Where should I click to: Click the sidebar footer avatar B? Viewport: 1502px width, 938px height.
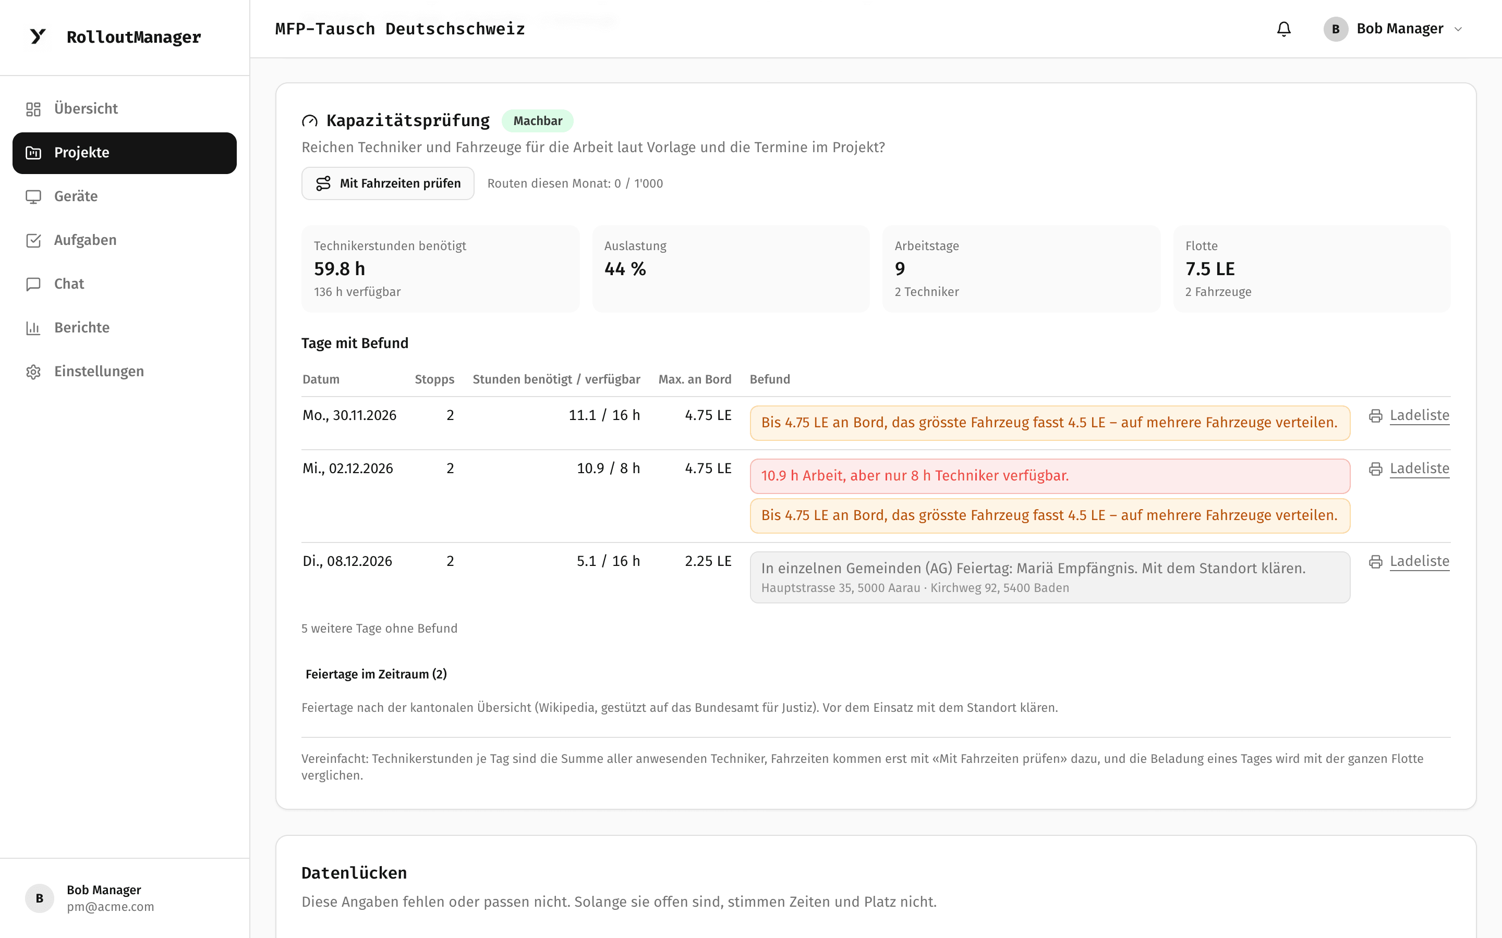(x=40, y=898)
